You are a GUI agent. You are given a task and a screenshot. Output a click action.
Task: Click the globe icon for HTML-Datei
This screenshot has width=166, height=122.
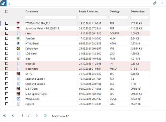point(18,43)
